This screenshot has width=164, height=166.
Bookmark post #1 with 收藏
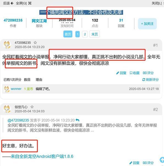pyautogui.click(x=135, y=73)
